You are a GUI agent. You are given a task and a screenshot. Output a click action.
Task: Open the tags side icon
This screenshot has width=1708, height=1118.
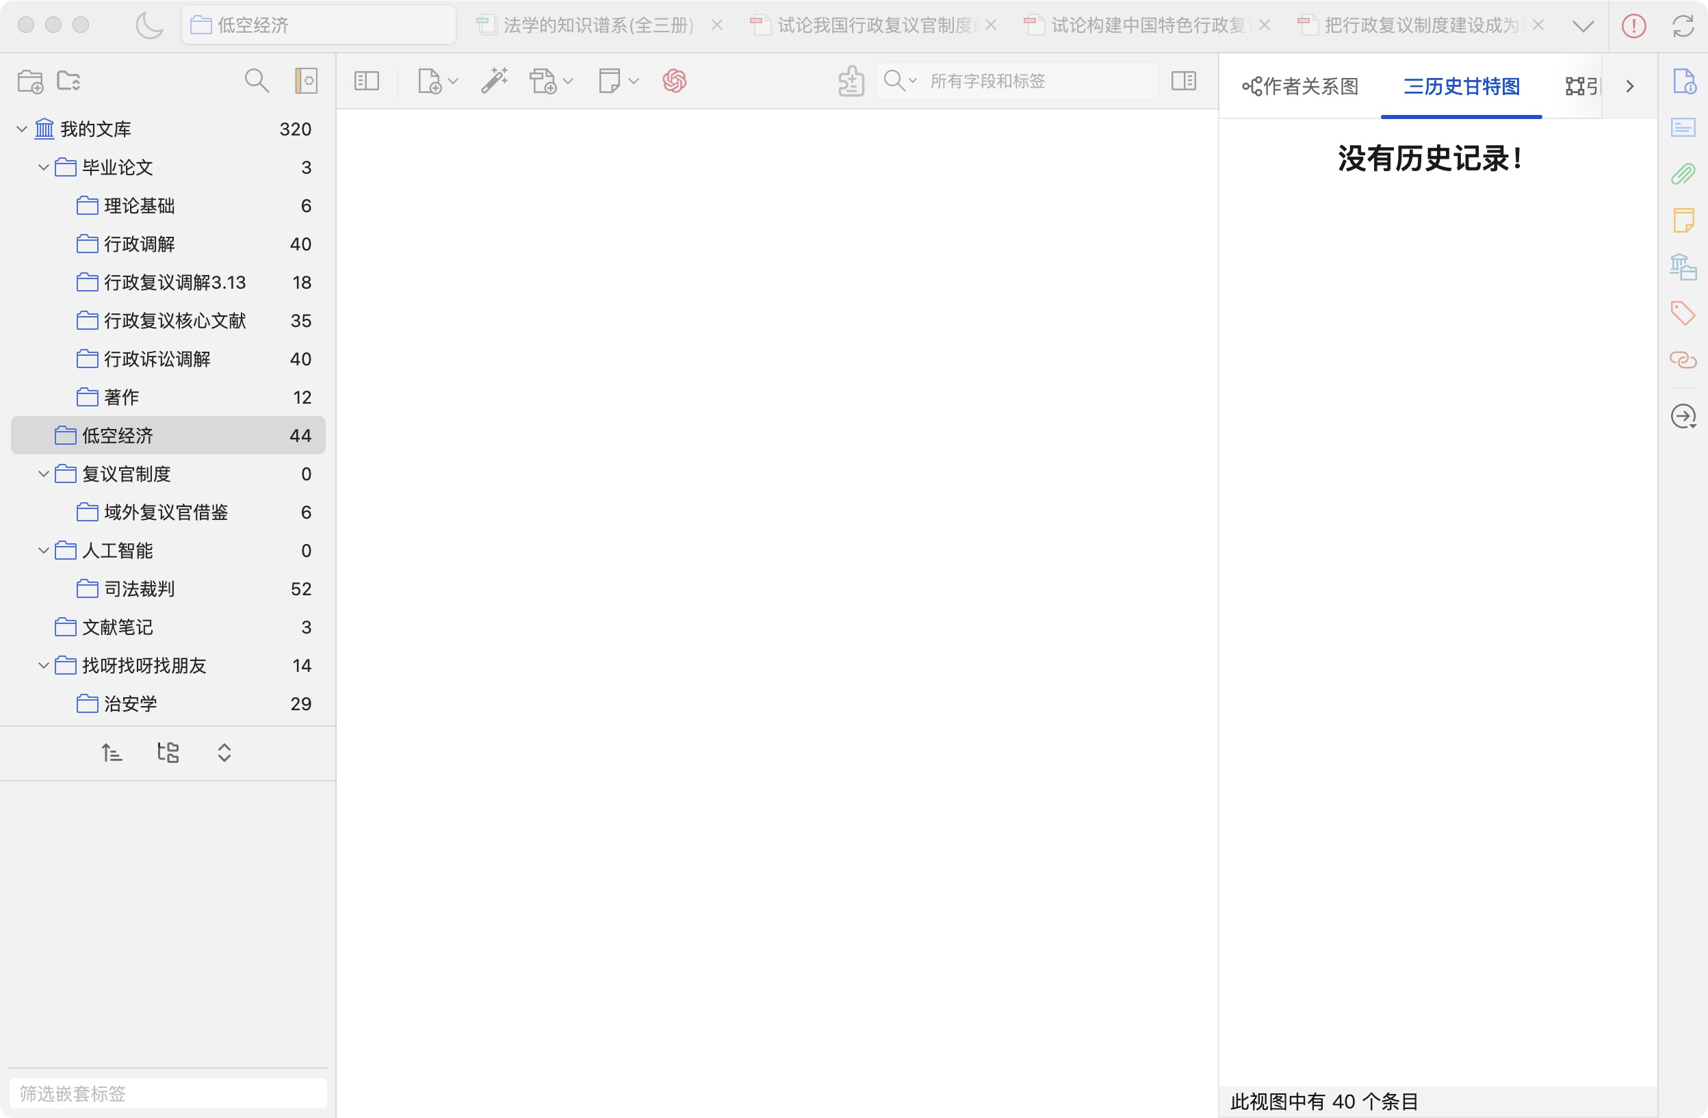point(1683,313)
